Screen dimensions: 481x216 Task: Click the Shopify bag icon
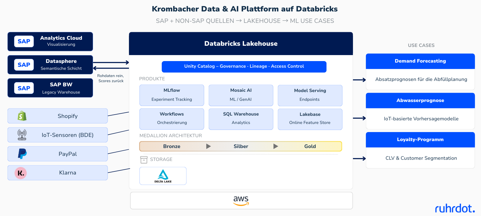(x=22, y=116)
